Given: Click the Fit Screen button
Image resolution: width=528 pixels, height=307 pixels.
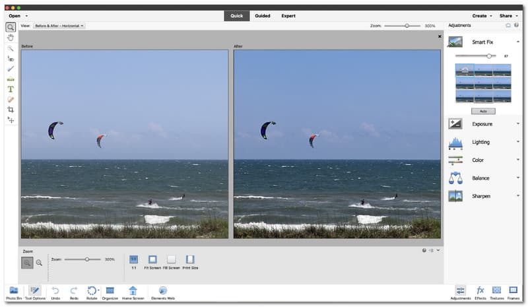Looking at the screenshot, I should (x=152, y=262).
